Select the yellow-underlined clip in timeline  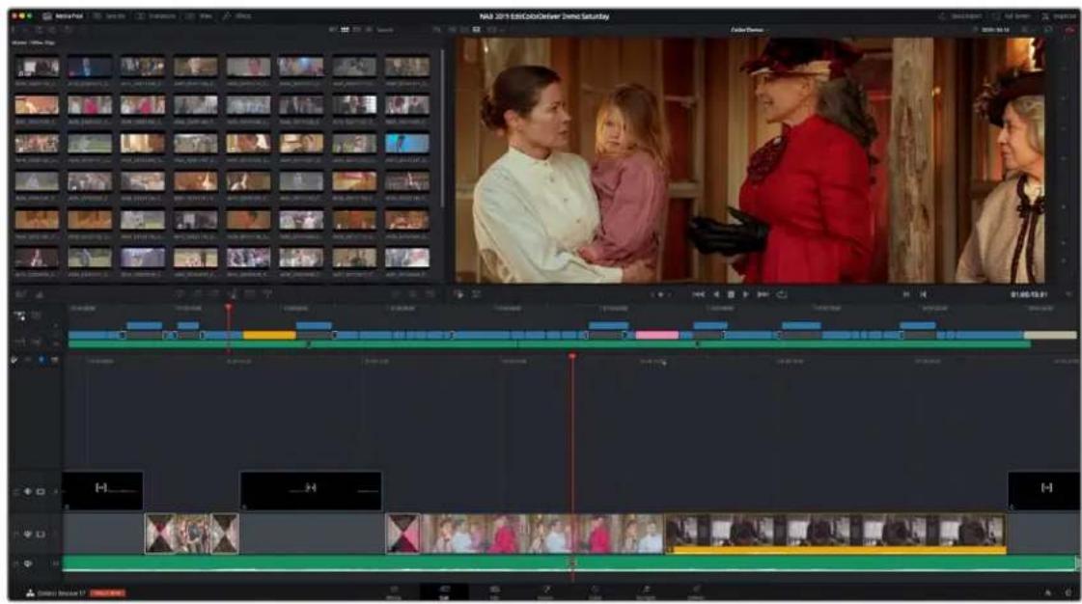[835, 533]
